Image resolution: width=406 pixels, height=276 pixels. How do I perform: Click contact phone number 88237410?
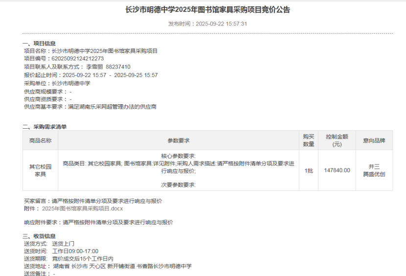click(x=118, y=67)
